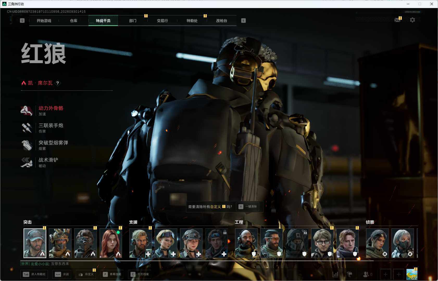Click the 一键清除 button
Screen dimensions: 438x281
[x=248, y=207]
